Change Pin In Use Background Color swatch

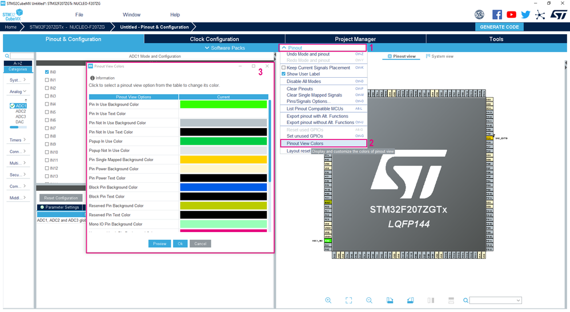pyautogui.click(x=223, y=105)
